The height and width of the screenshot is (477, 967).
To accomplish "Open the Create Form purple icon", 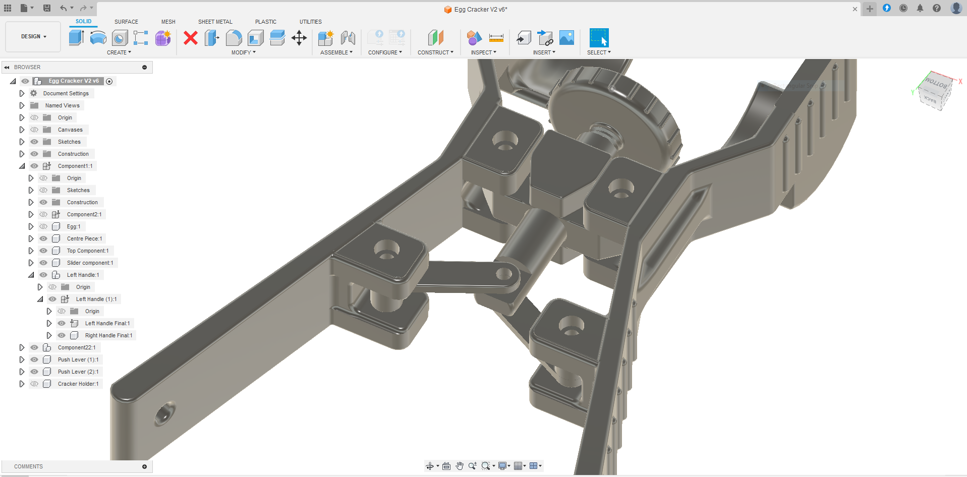I will [x=163, y=38].
